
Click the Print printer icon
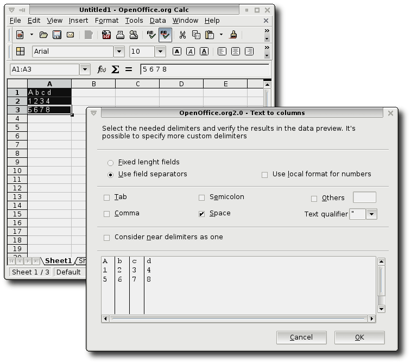(x=120, y=35)
